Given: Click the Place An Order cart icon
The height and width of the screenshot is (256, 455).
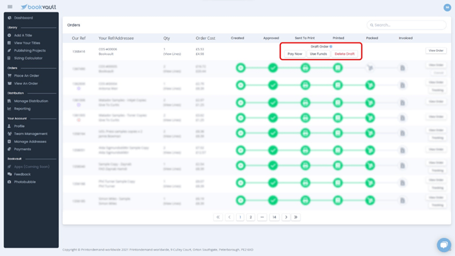Looking at the screenshot, I should [9, 76].
